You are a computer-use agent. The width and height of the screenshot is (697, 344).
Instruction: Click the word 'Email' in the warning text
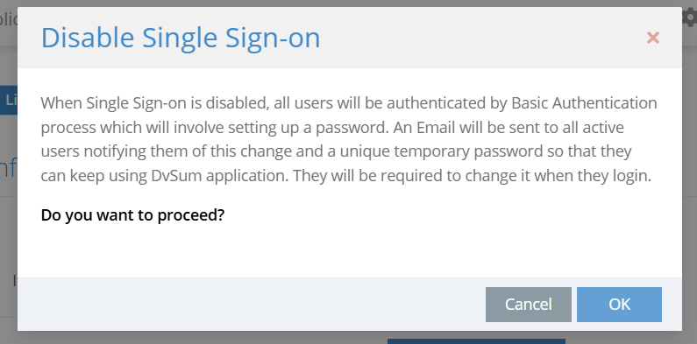click(x=436, y=128)
